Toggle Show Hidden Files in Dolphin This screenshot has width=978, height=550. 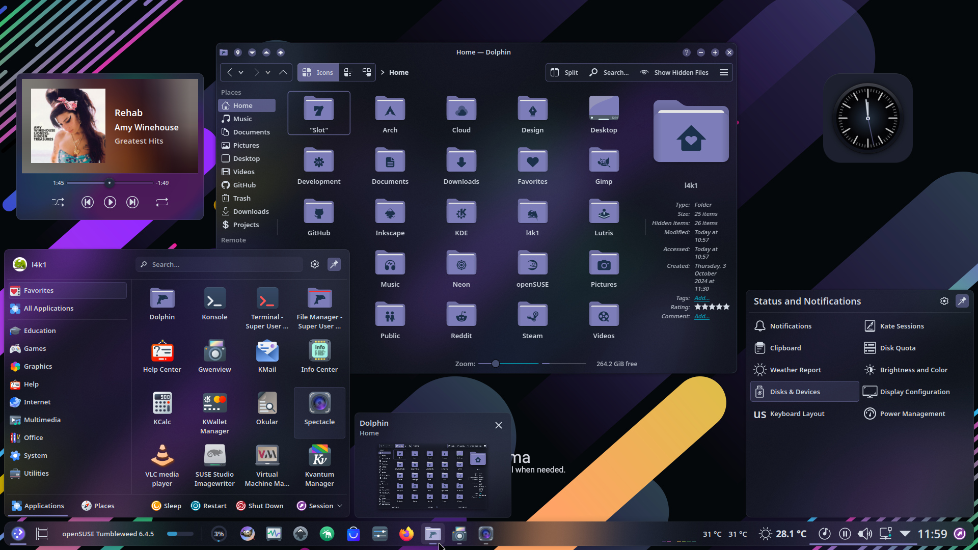point(674,72)
